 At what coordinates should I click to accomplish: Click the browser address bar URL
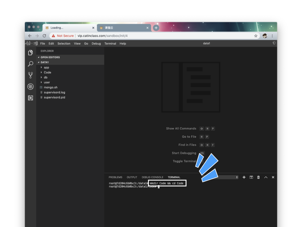coord(102,36)
